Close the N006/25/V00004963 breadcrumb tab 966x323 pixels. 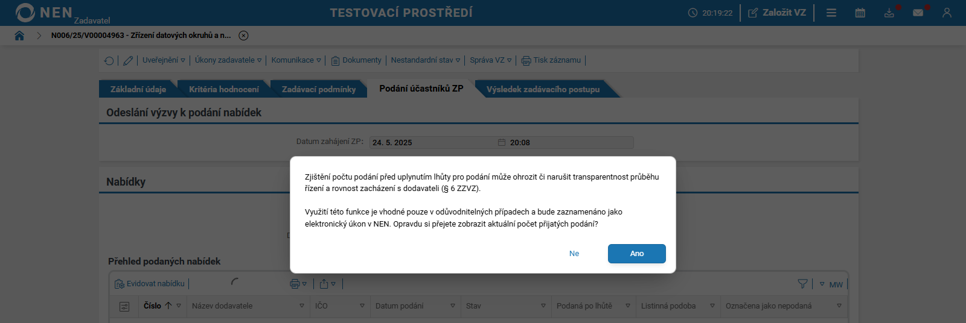click(x=243, y=36)
